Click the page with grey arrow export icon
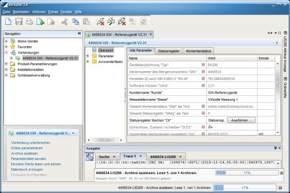Screen dimensions: 290x193 pyautogui.click(x=51, y=21)
